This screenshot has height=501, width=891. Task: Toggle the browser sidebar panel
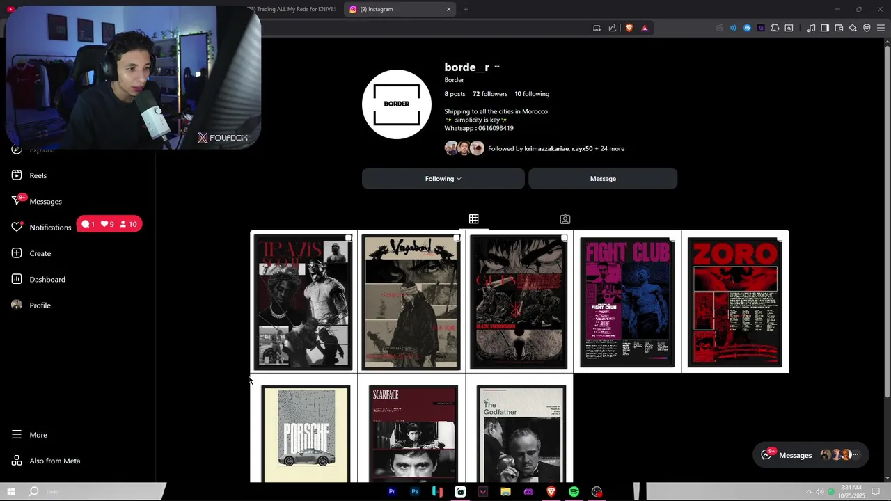pyautogui.click(x=825, y=28)
